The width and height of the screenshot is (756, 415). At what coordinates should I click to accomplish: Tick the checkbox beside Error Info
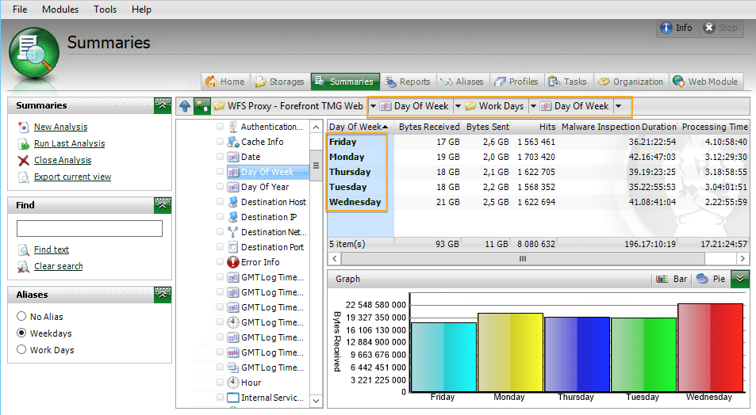(x=220, y=262)
